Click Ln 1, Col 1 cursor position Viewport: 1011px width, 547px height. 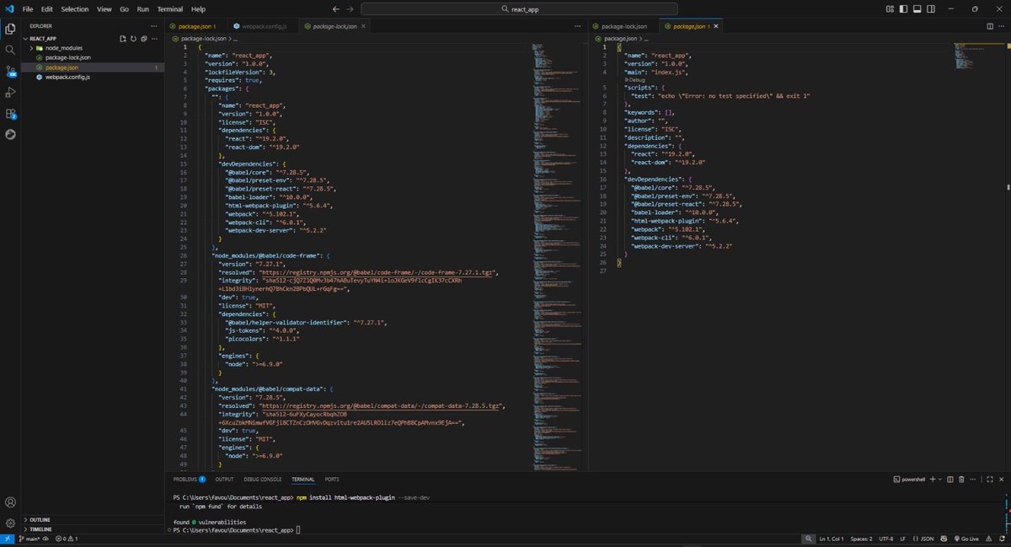(x=832, y=539)
